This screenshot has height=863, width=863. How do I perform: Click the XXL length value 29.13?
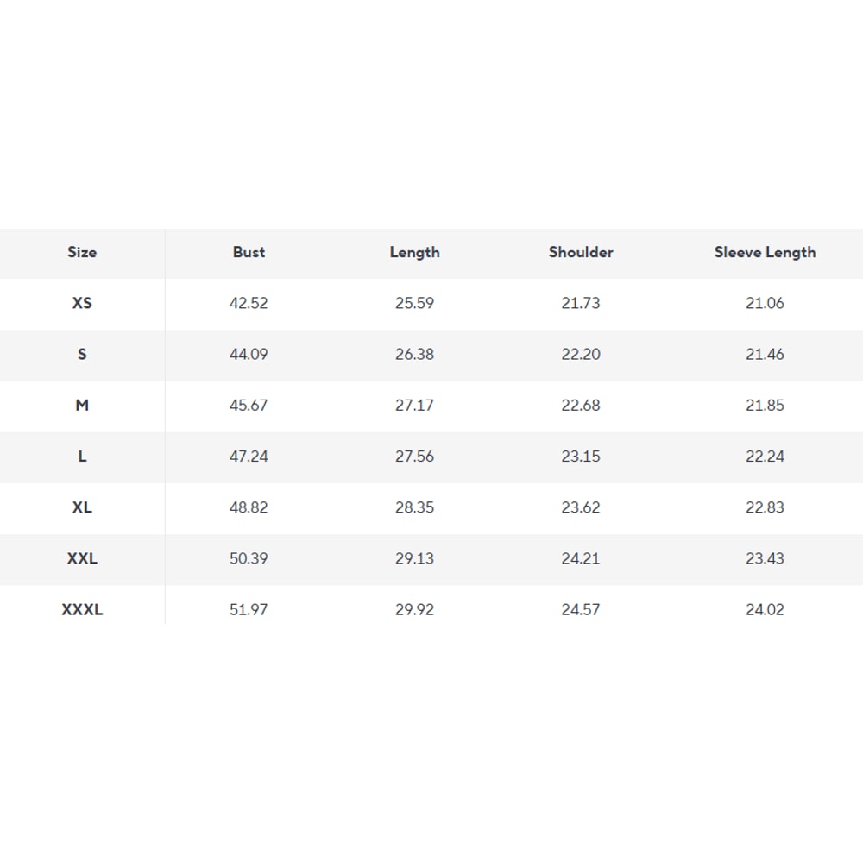point(414,558)
